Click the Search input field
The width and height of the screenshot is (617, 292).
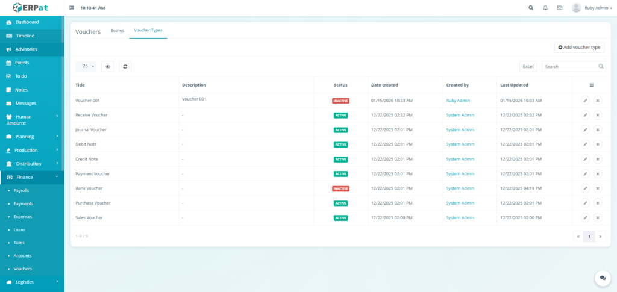569,67
